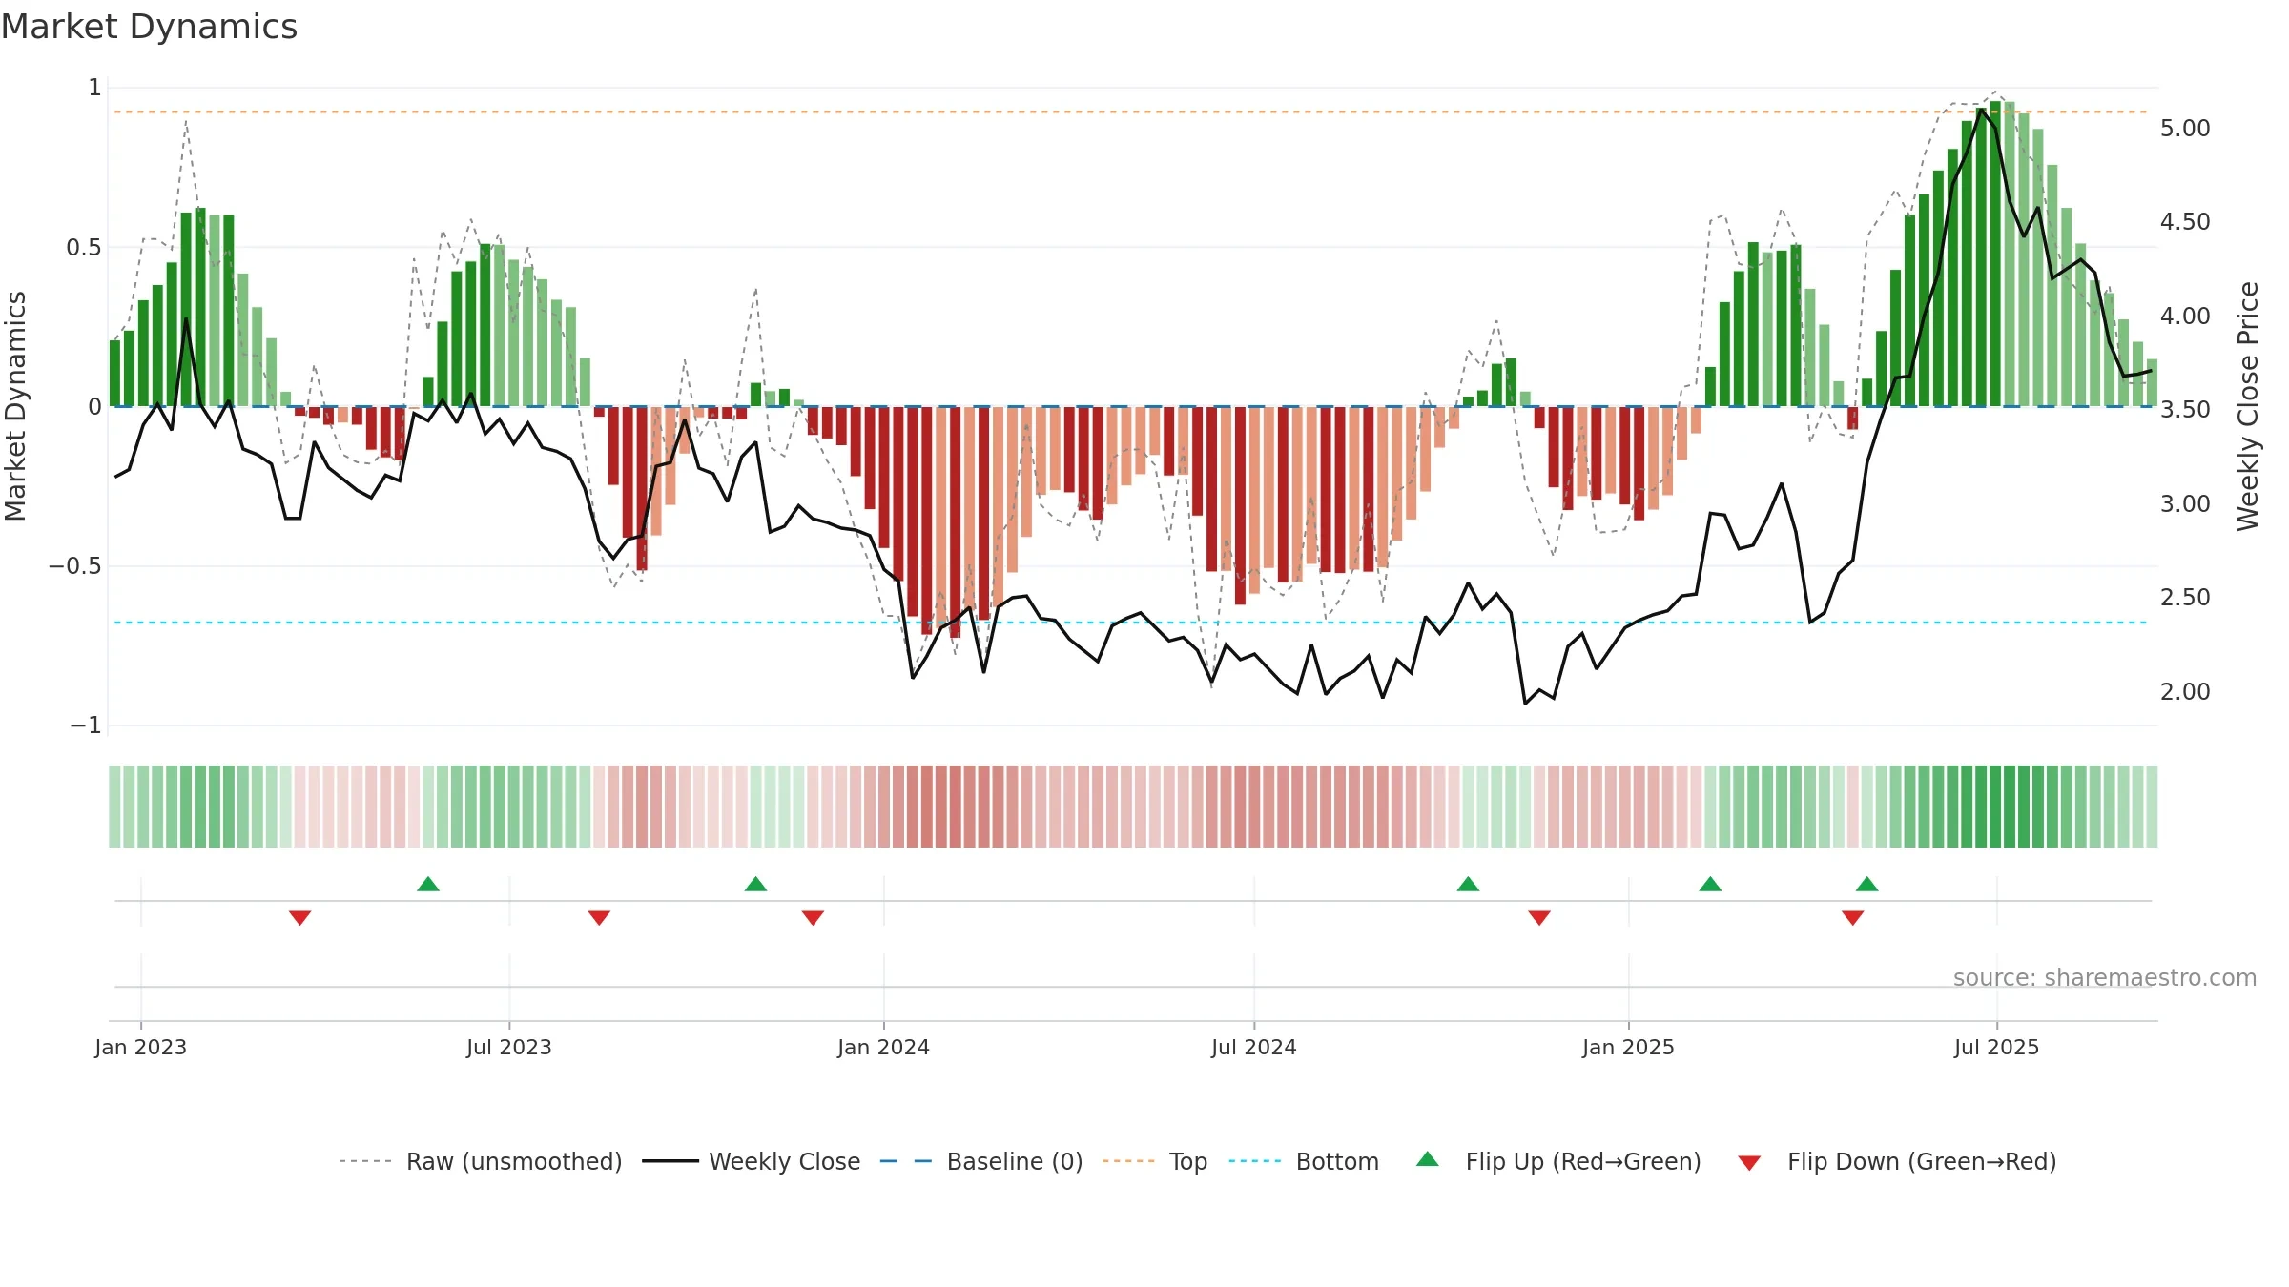Click the 3.00 price axis label

pyautogui.click(x=2185, y=503)
